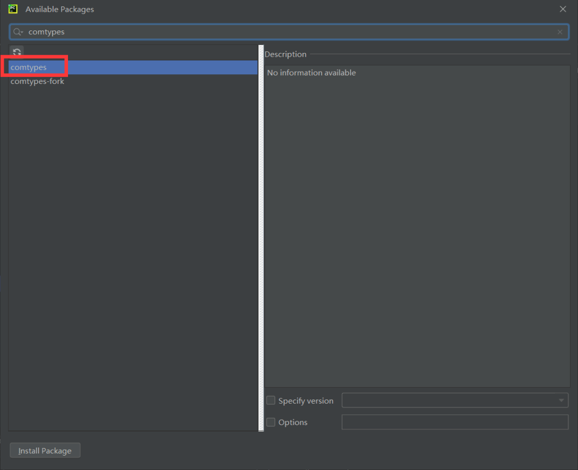
Task: Expand the version dropdown arrow
Action: click(561, 400)
